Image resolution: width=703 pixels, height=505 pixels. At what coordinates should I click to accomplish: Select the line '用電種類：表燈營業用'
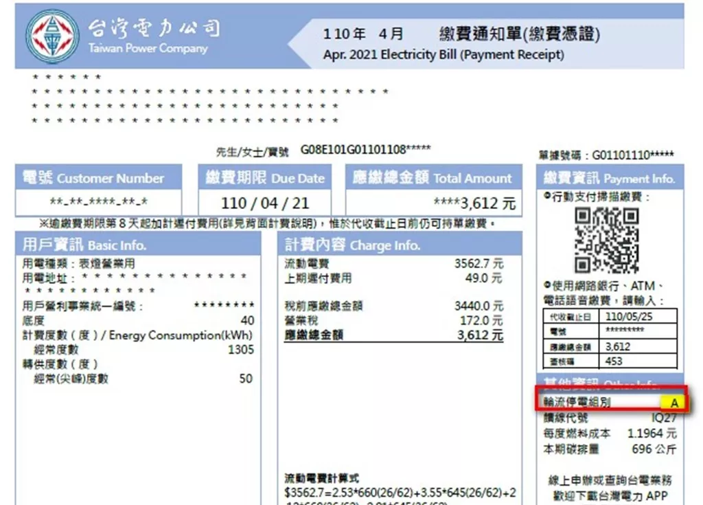pos(78,264)
